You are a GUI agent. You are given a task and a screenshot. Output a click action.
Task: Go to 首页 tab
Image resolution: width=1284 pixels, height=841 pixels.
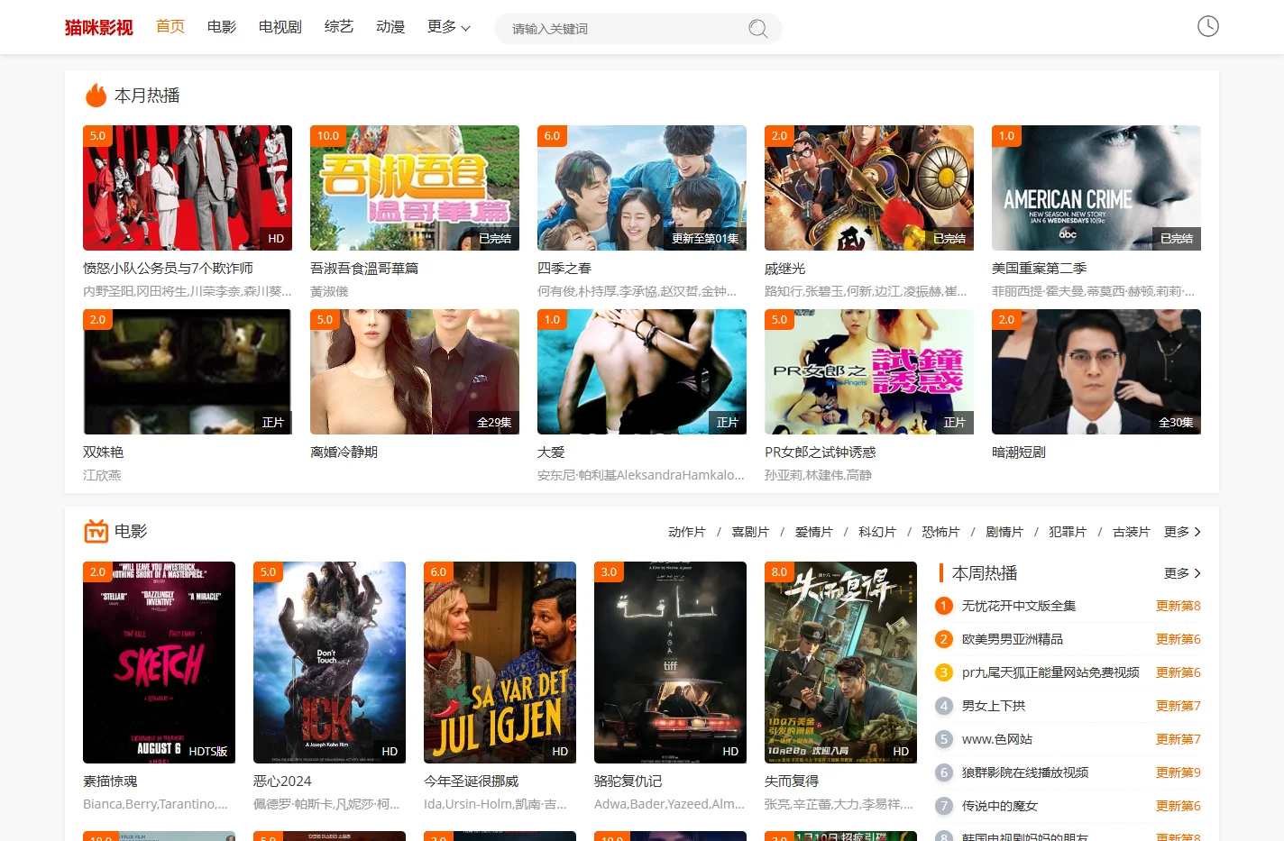click(170, 27)
